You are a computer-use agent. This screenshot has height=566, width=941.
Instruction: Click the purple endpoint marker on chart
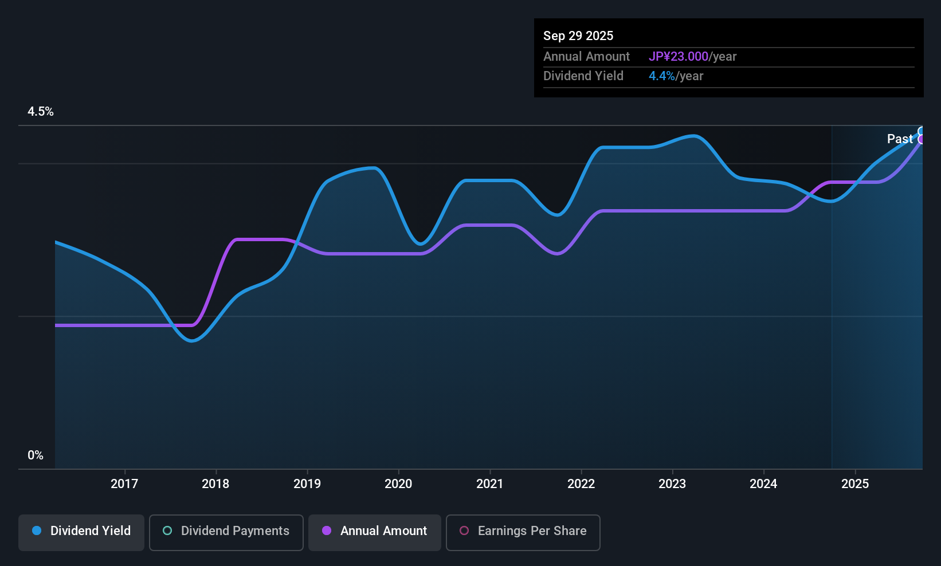point(922,140)
